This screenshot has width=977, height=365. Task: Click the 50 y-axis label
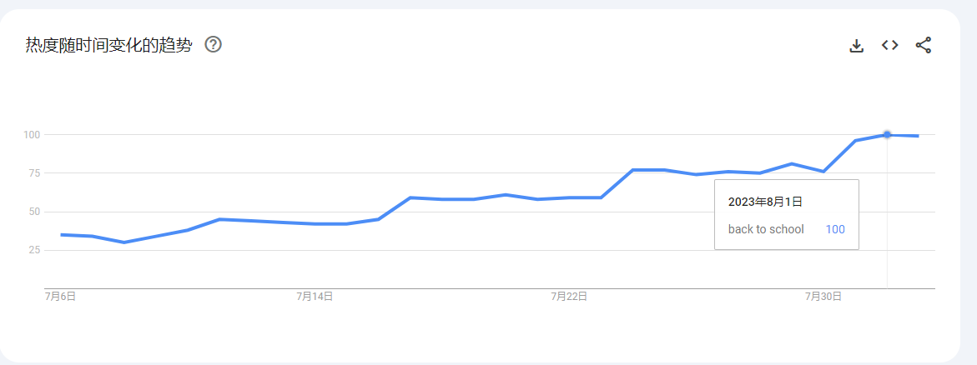(34, 212)
